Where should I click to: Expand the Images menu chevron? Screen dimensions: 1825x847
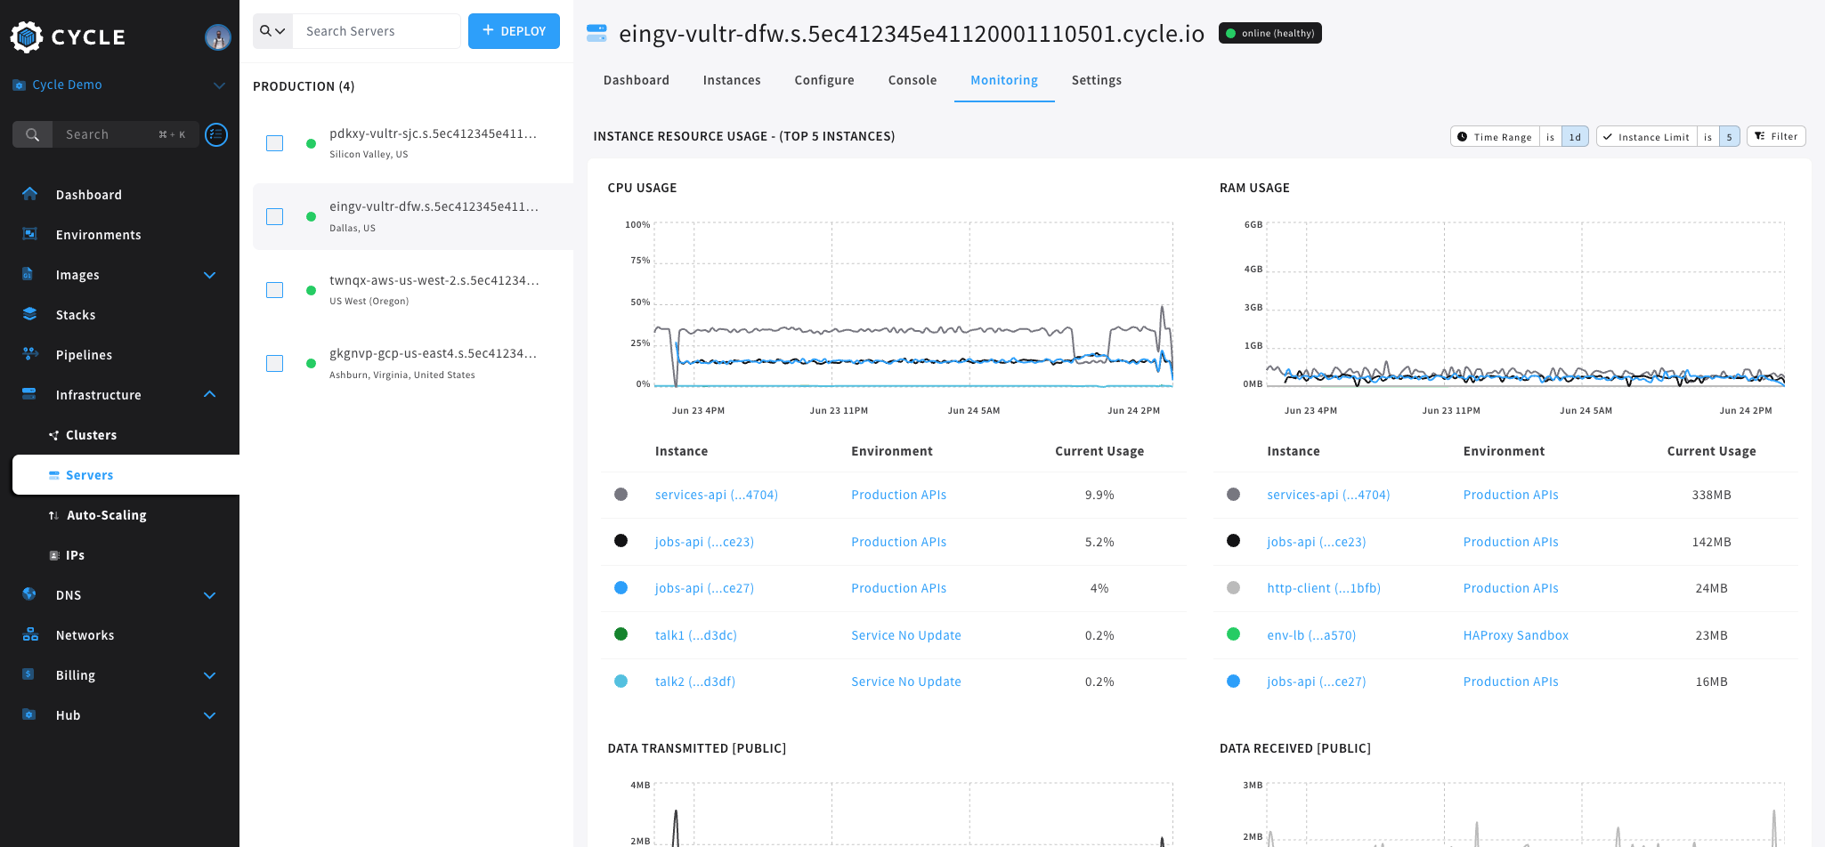point(210,275)
